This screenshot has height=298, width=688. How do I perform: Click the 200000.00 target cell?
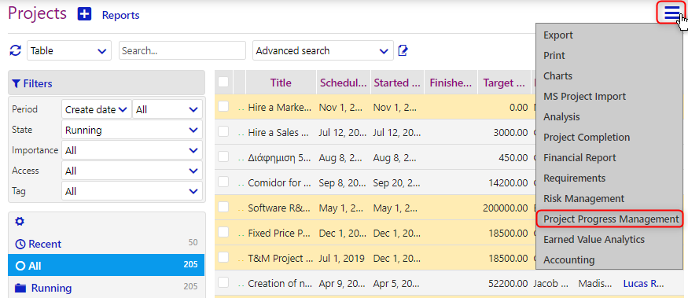pos(505,208)
